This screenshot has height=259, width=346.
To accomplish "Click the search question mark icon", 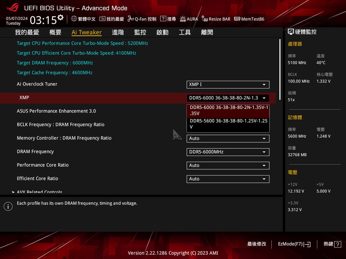I will coord(163,19).
